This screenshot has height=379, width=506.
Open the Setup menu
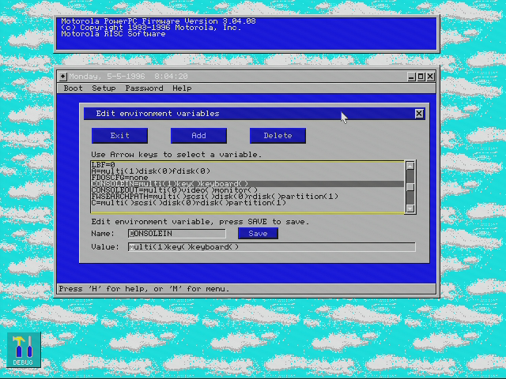click(104, 88)
